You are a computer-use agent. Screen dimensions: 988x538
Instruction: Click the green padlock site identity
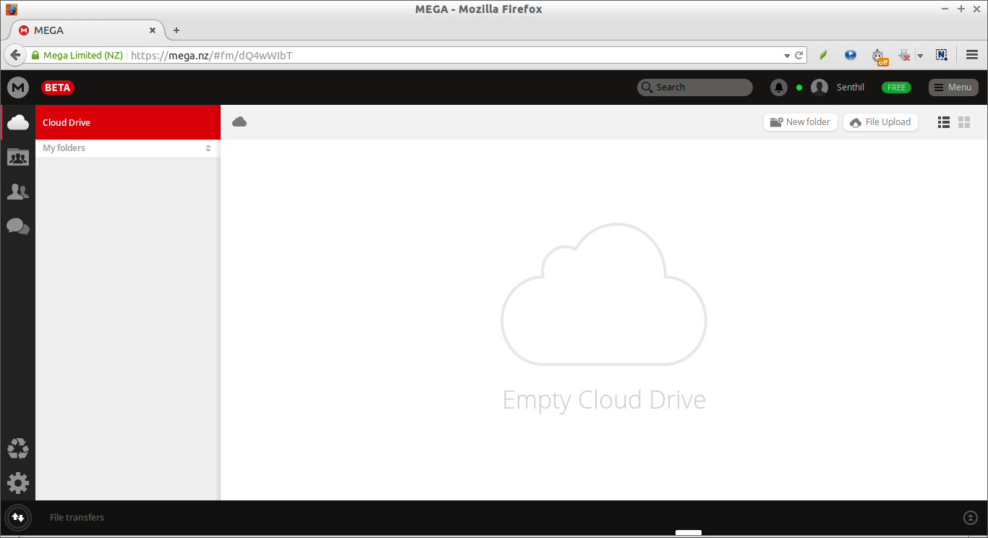click(35, 55)
